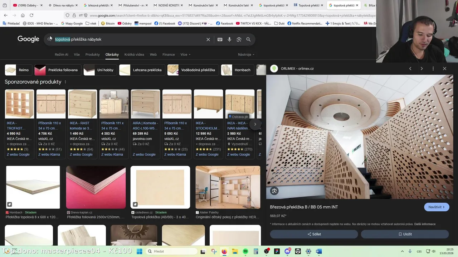Filter by the Uni hobby chip
458x257 pixels.
101,70
